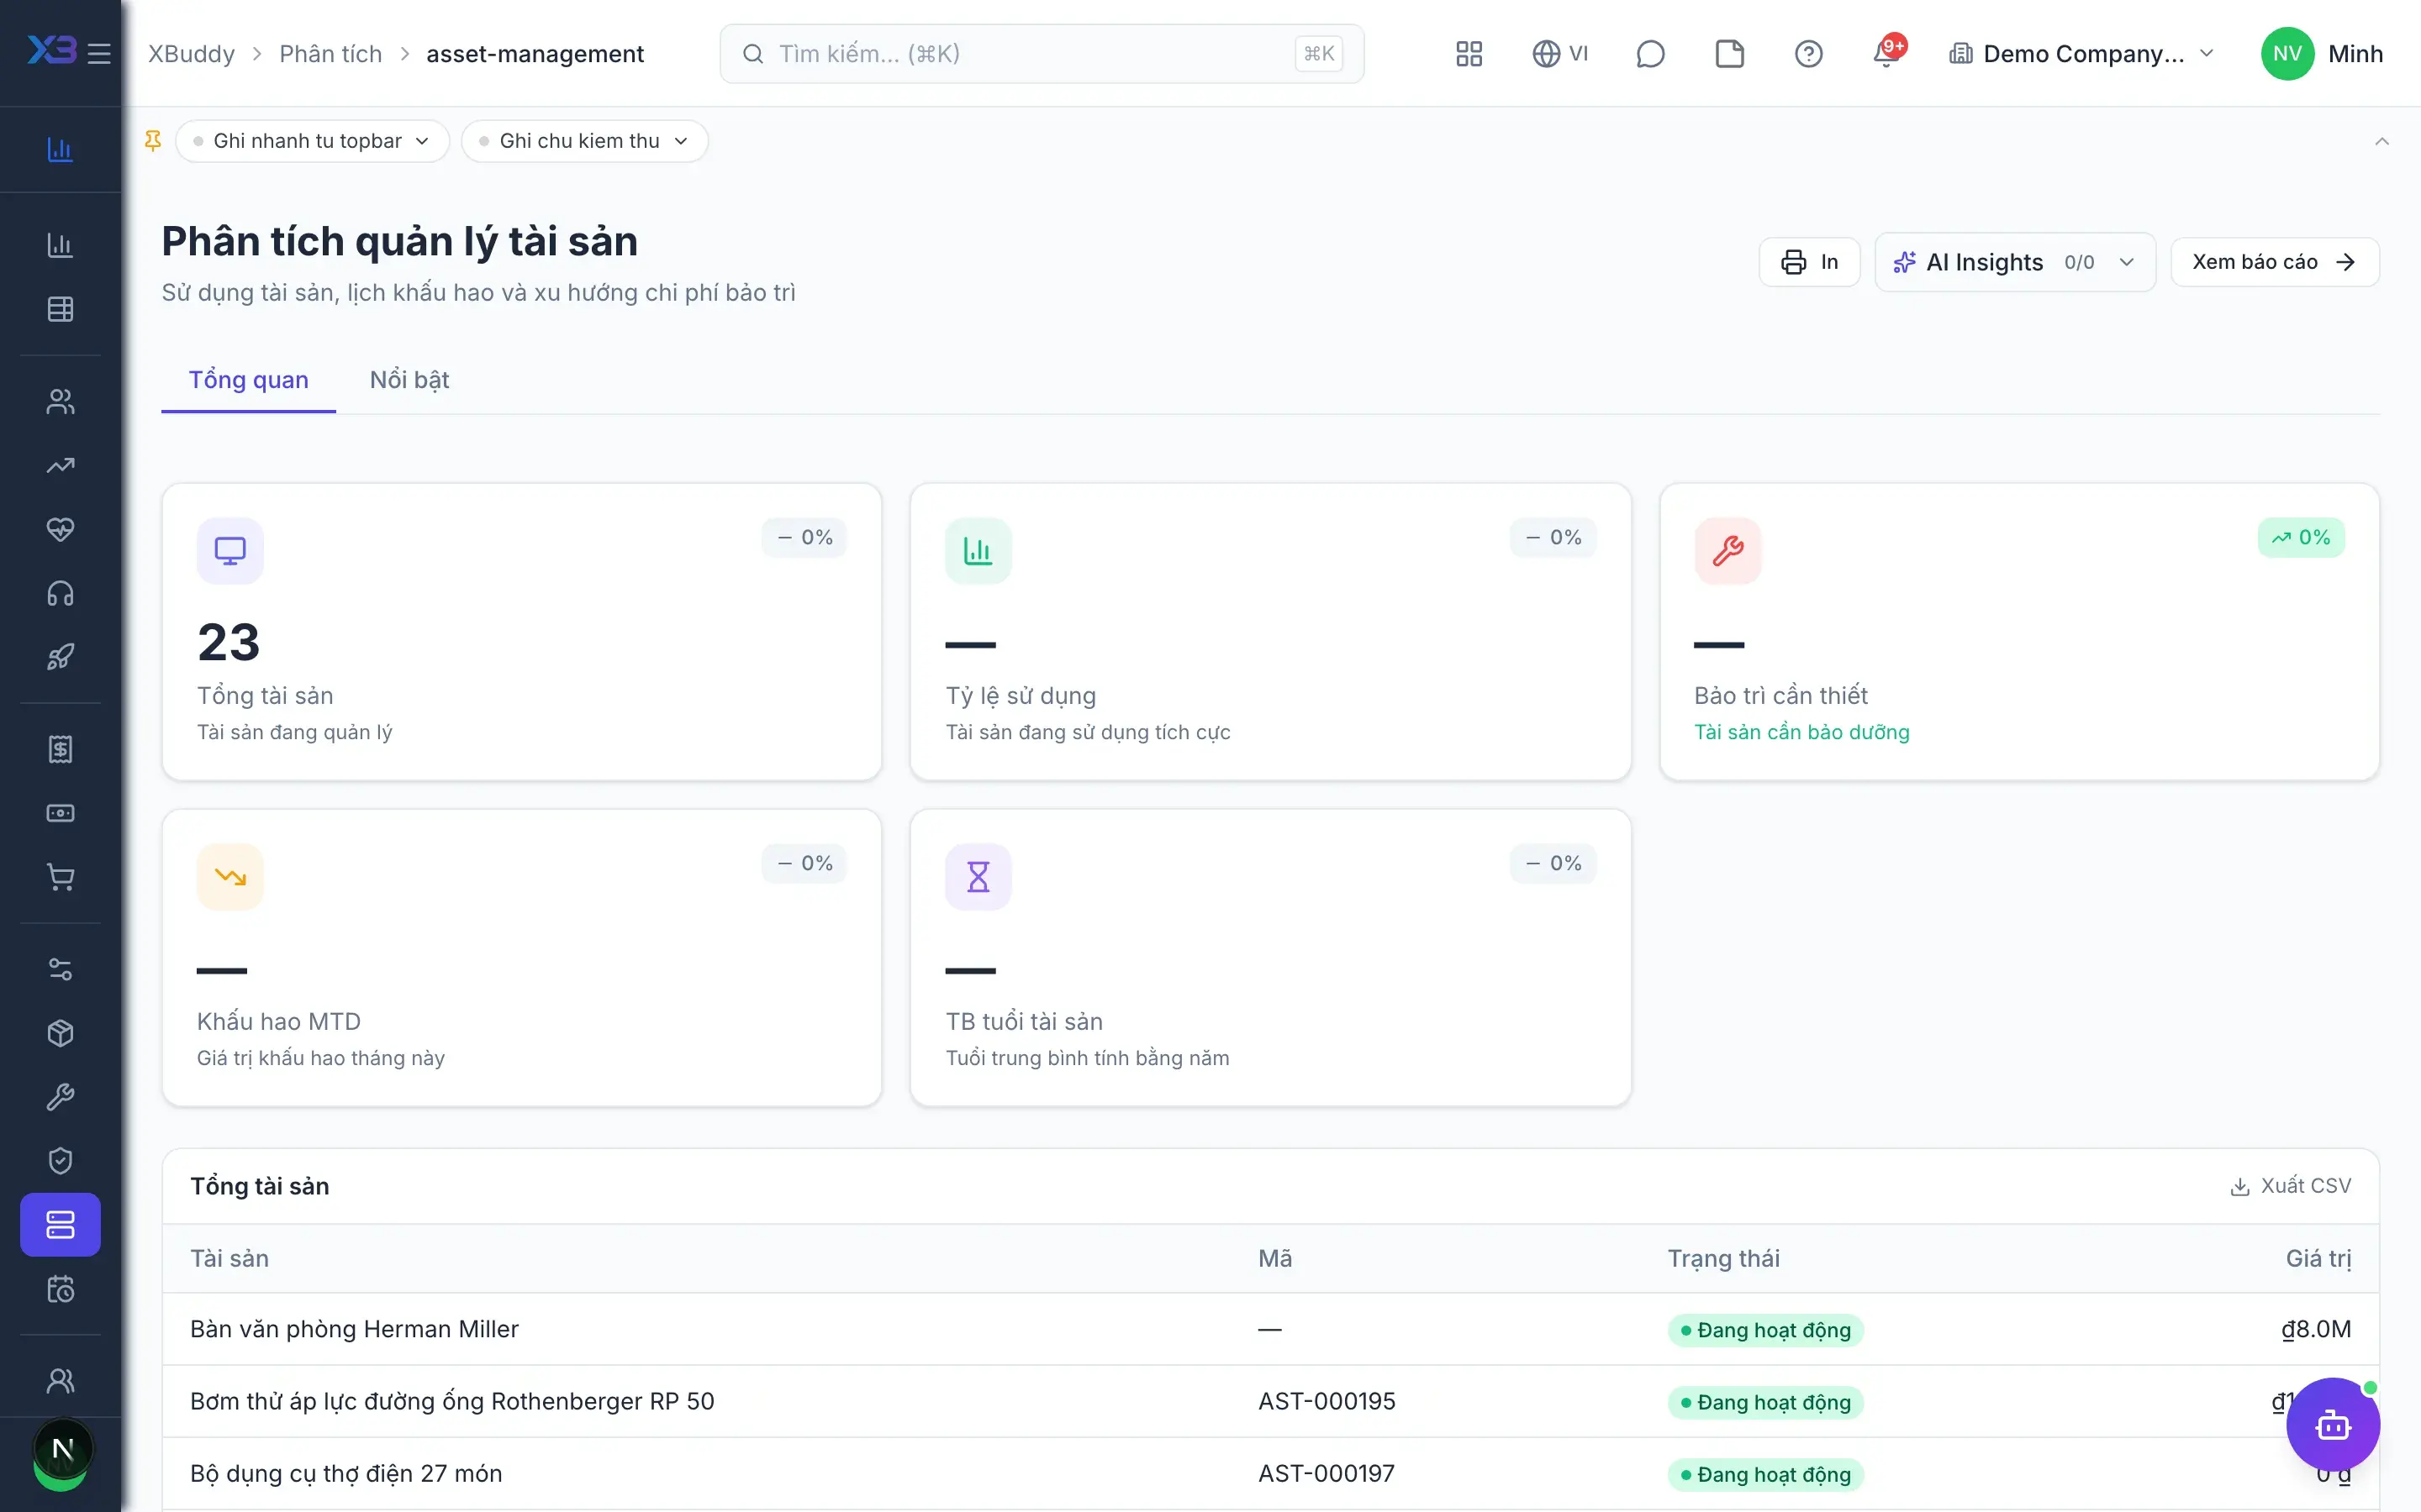2421x1512 pixels.
Task: Focus the 'Tìm kiếm...' search field
Action: tap(1042, 54)
